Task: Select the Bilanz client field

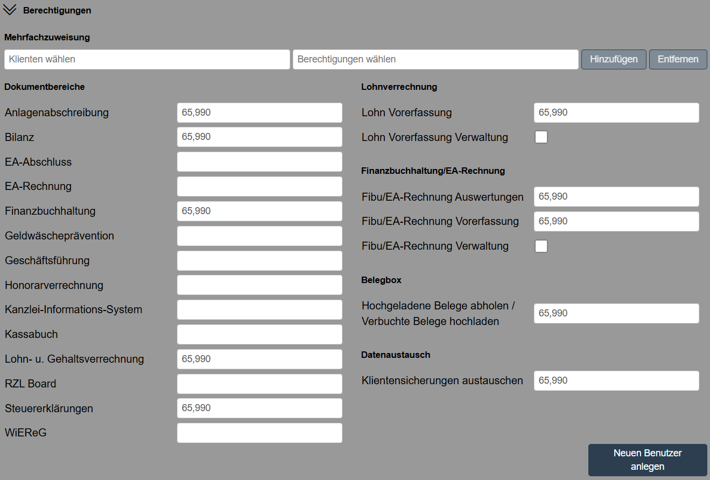Action: 259,137
